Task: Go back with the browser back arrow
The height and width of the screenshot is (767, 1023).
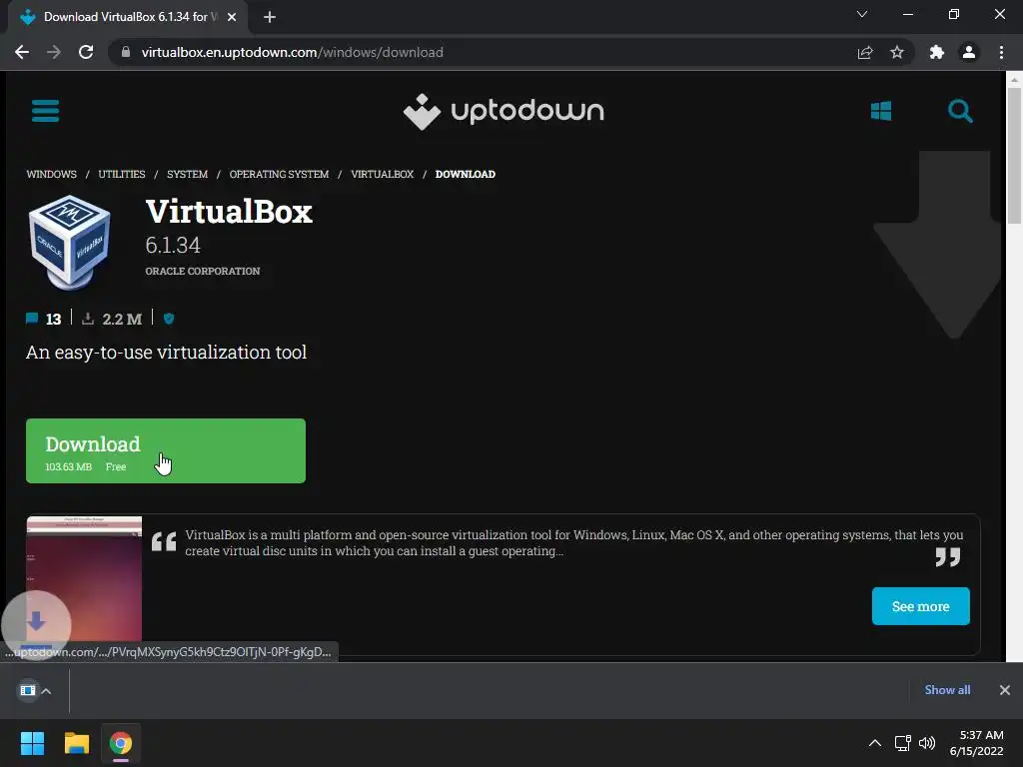Action: (22, 52)
